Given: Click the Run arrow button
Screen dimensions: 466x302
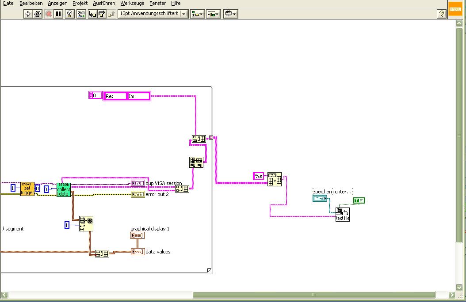Looking at the screenshot, I should (x=28, y=14).
